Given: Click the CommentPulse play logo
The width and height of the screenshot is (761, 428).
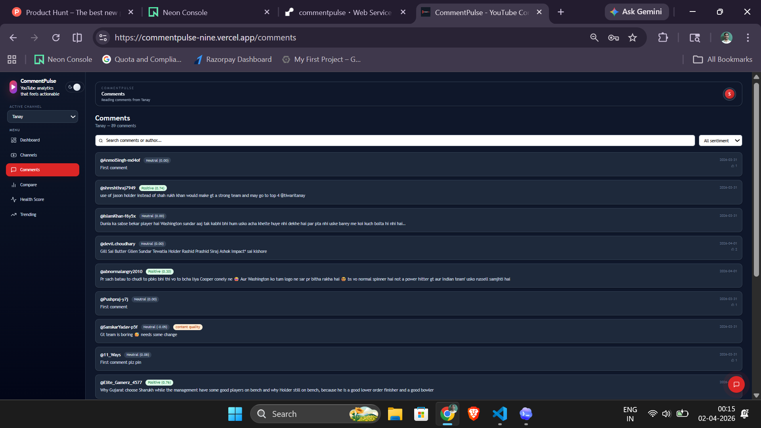Looking at the screenshot, I should pos(13,87).
